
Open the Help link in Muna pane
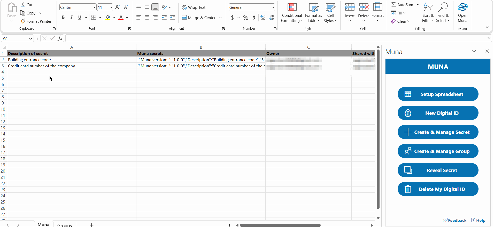[478, 220]
